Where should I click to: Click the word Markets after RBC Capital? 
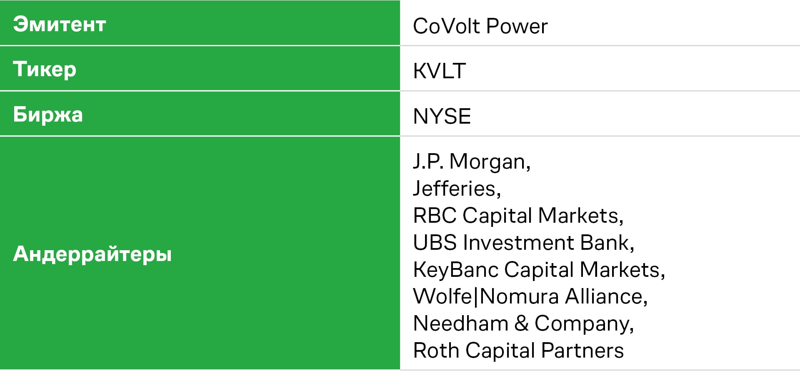coord(580,216)
